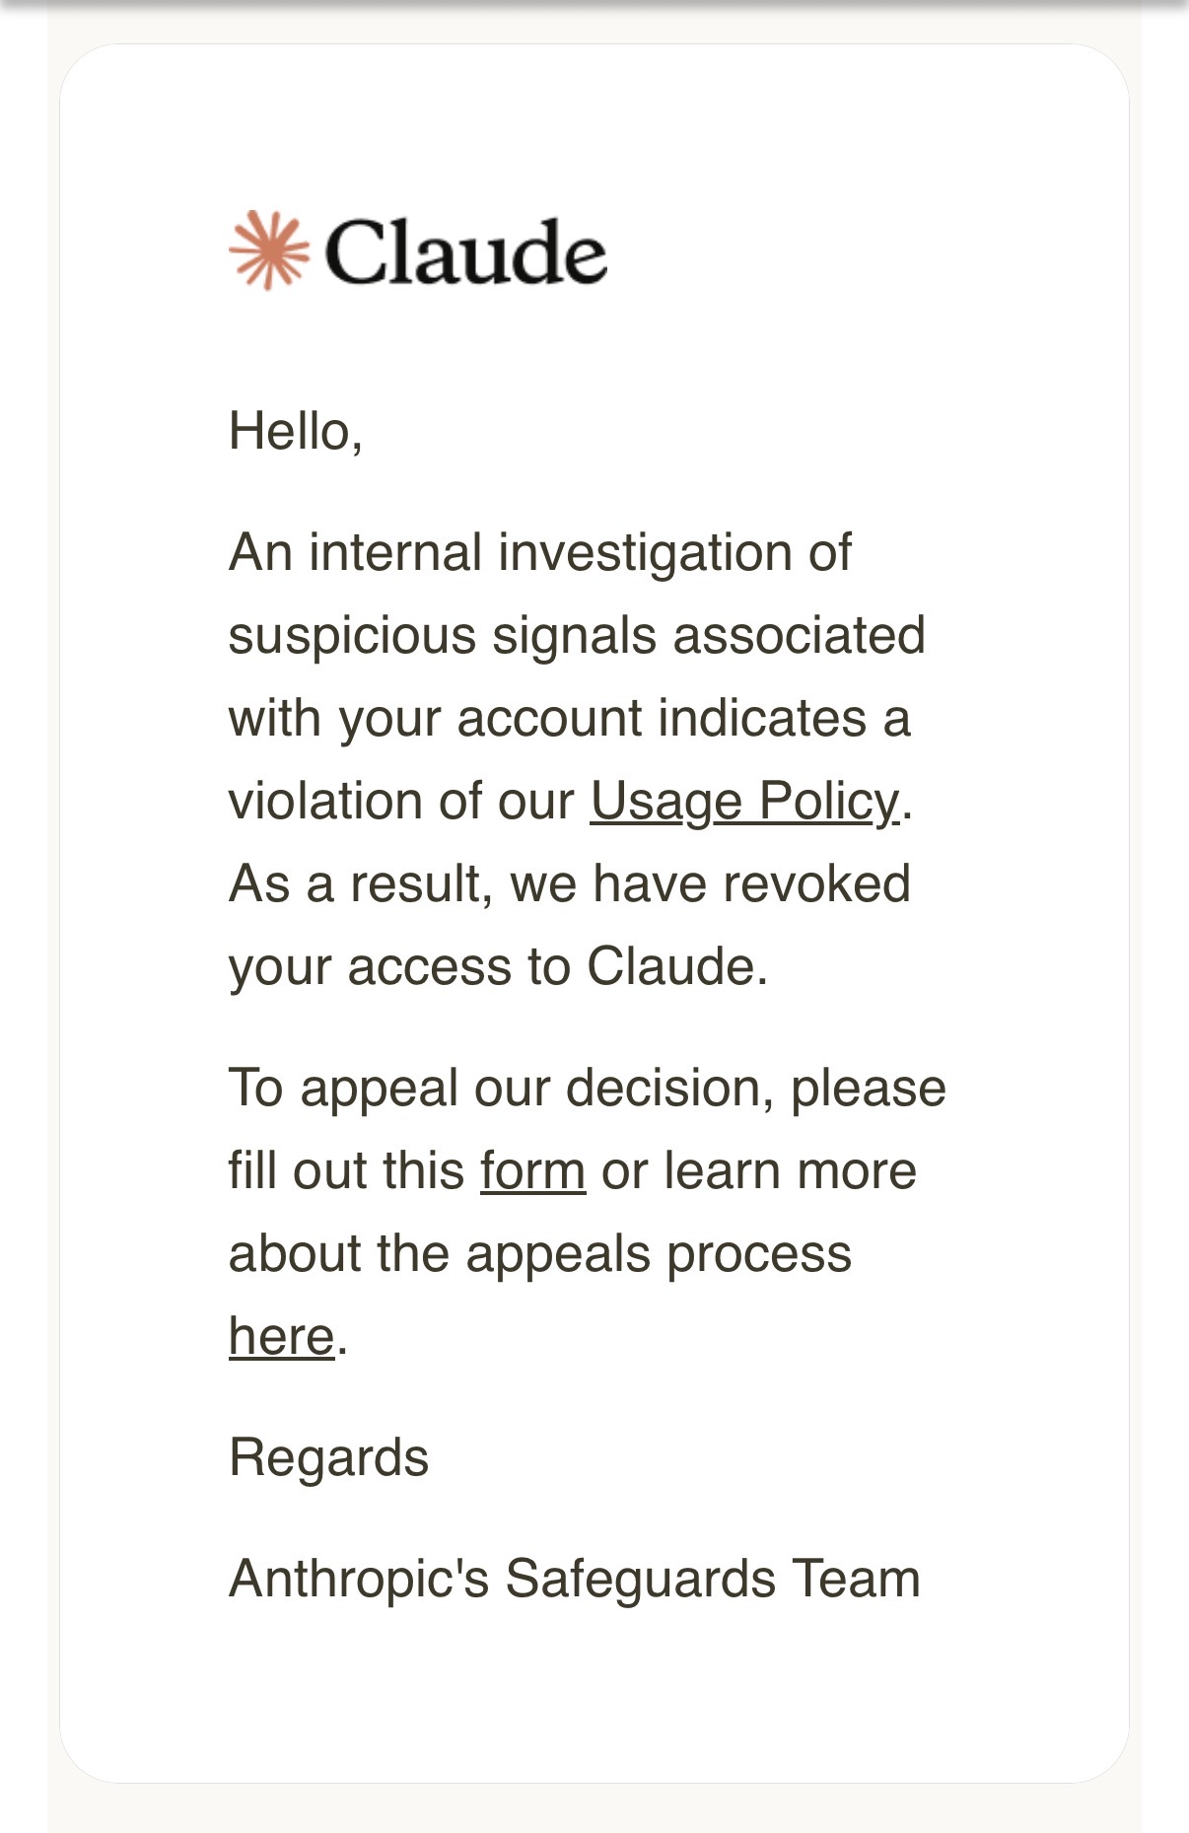Click the line "your access to Claude."
Image resolution: width=1189 pixels, height=1833 pixels.
pos(498,966)
